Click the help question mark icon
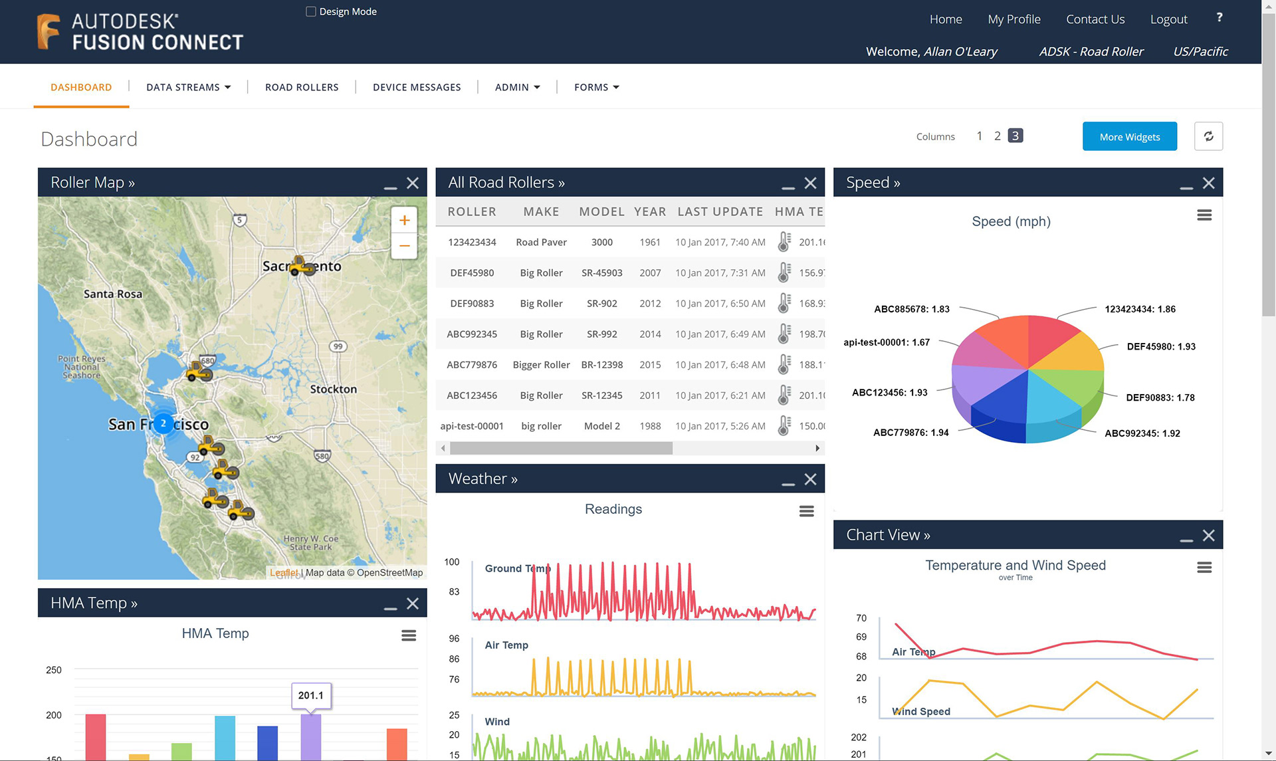1276x761 pixels. click(1219, 18)
